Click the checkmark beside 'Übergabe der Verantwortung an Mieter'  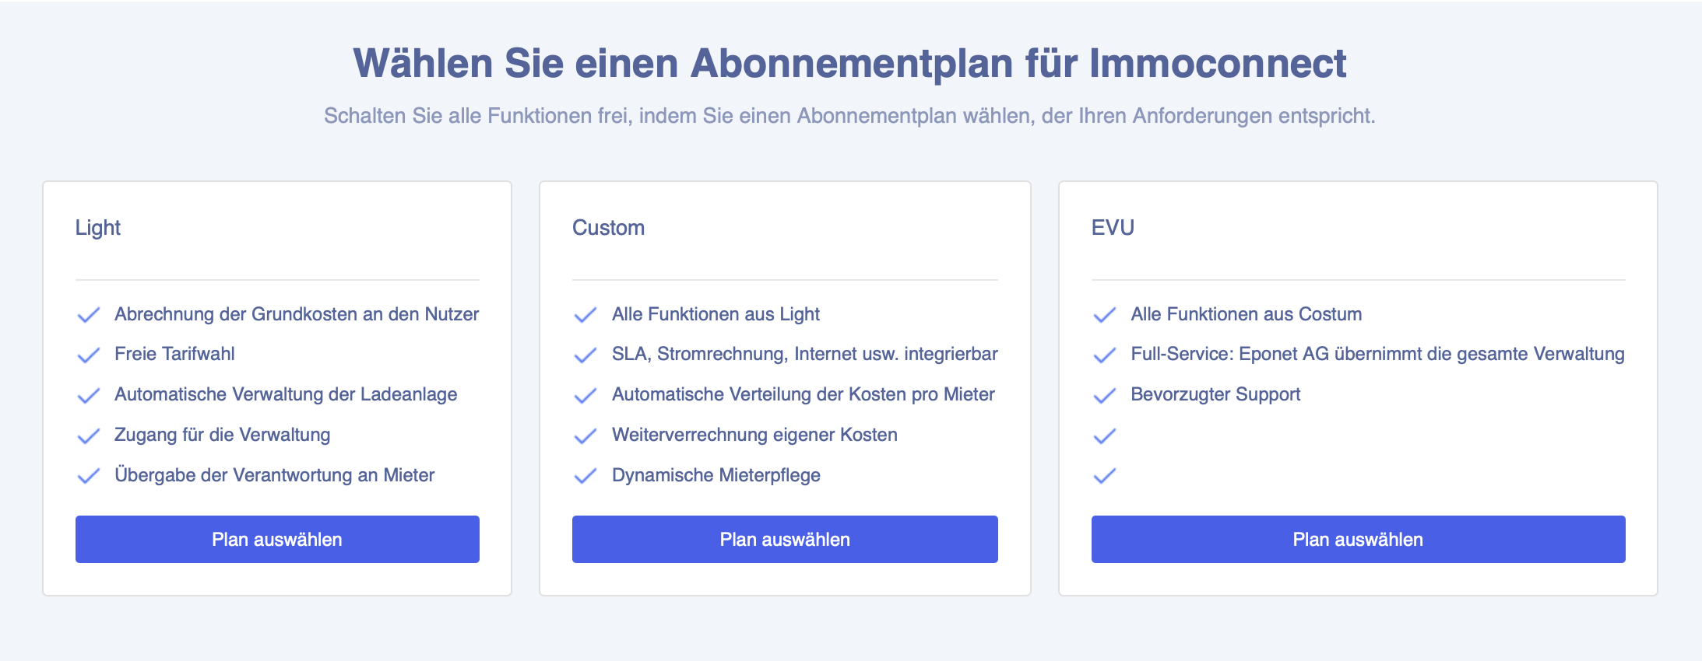(x=88, y=476)
